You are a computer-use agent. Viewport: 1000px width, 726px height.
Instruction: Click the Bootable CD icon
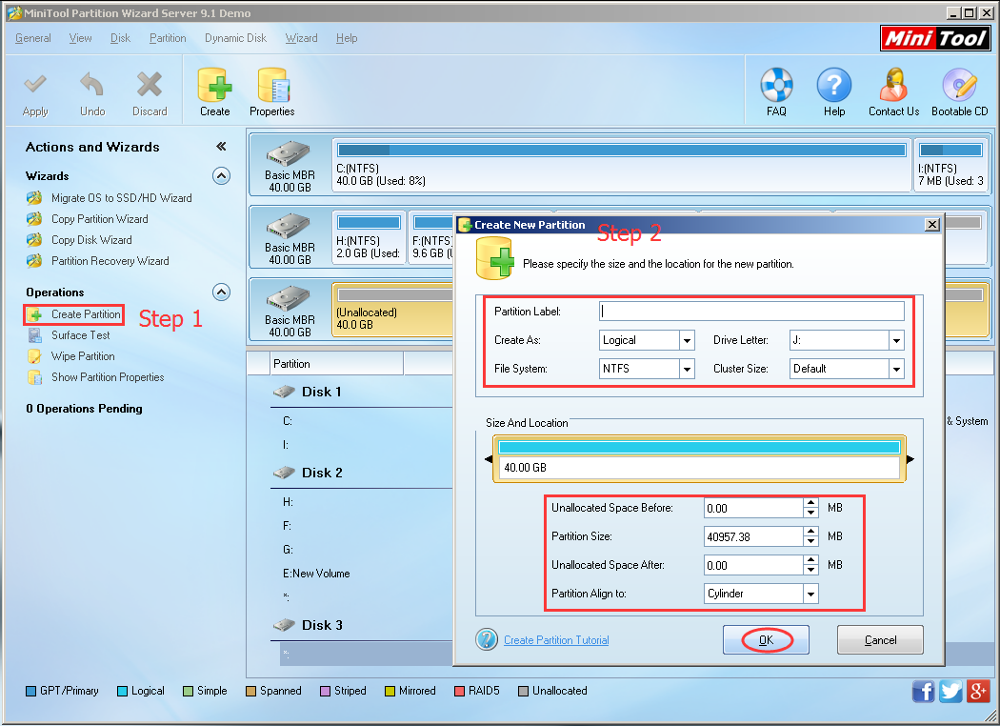point(959,85)
